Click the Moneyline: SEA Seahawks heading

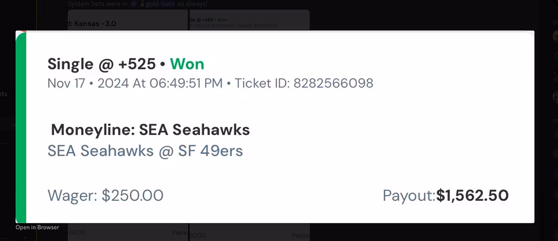point(150,130)
